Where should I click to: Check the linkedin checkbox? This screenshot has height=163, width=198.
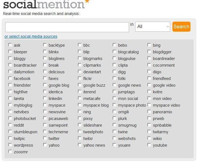click(45, 98)
